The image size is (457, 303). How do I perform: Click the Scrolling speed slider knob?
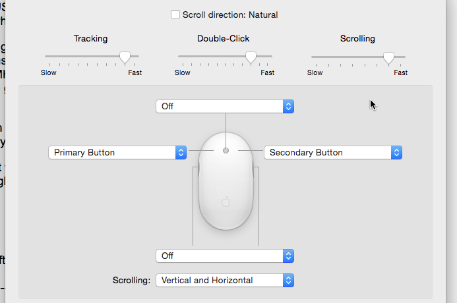pyautogui.click(x=388, y=58)
